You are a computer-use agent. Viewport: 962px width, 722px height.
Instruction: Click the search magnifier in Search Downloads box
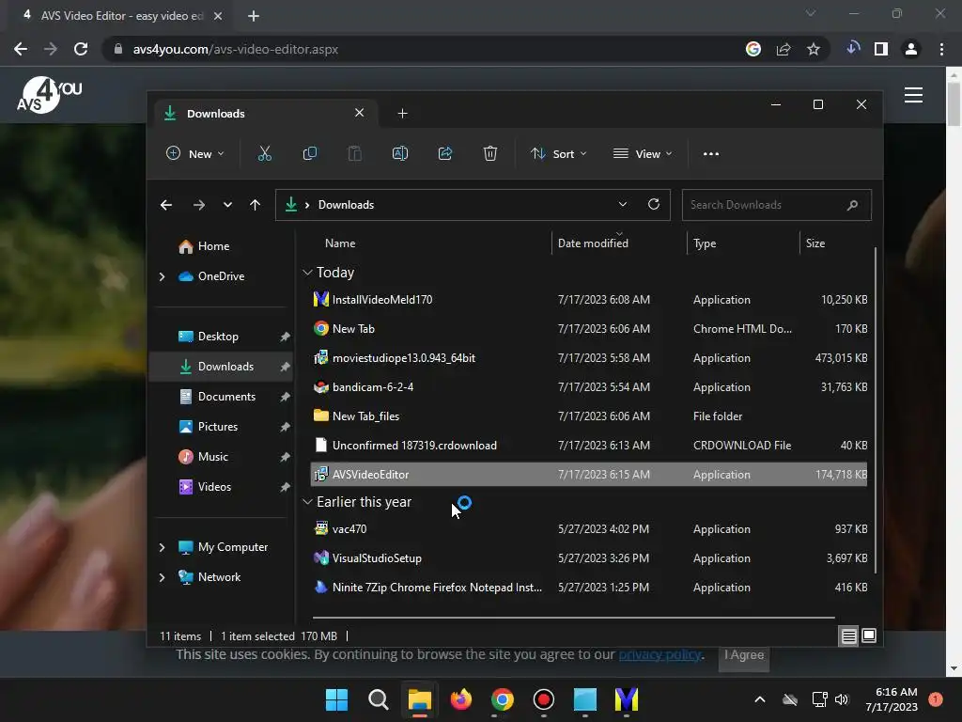[x=852, y=205]
